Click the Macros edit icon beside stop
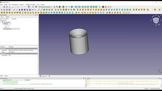The height and width of the screenshot is (91, 162). coord(108,7)
